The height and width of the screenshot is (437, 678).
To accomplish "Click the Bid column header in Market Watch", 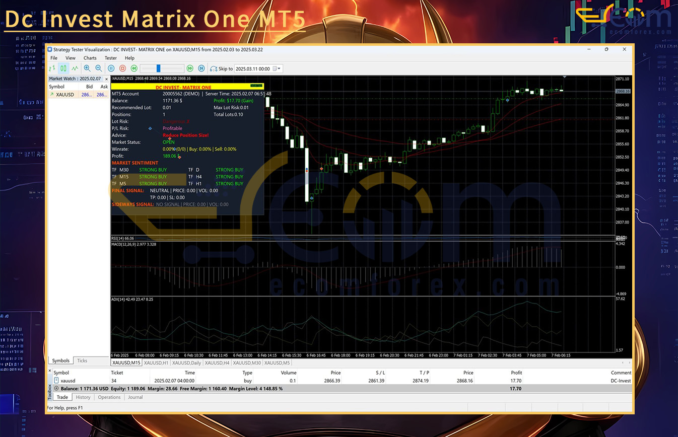I will click(89, 87).
